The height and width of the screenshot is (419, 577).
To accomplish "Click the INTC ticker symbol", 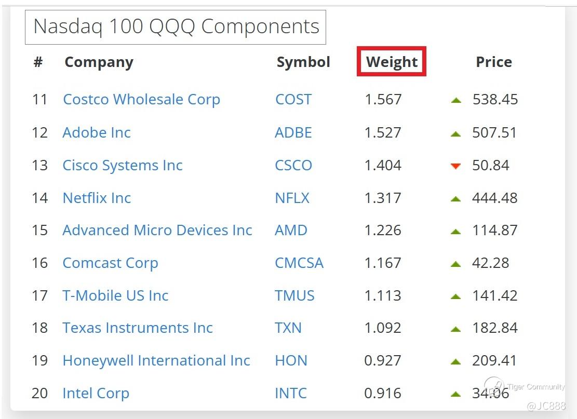I will (x=290, y=393).
